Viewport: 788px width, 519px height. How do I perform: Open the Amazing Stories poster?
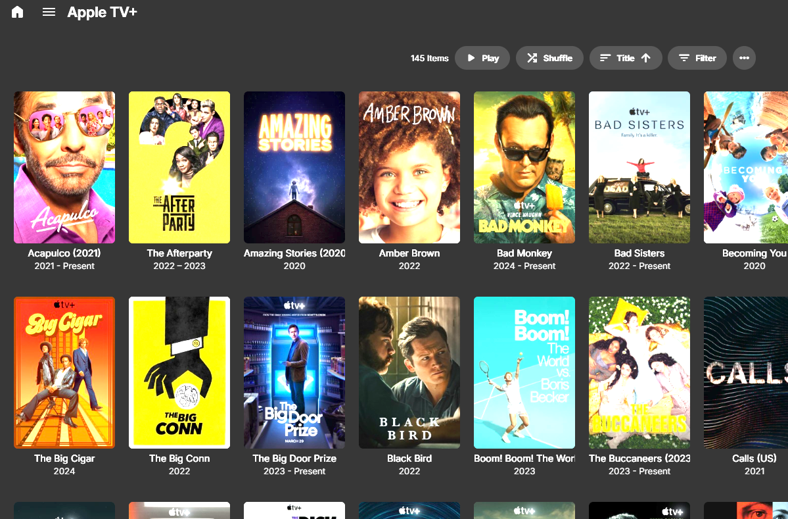(x=294, y=168)
